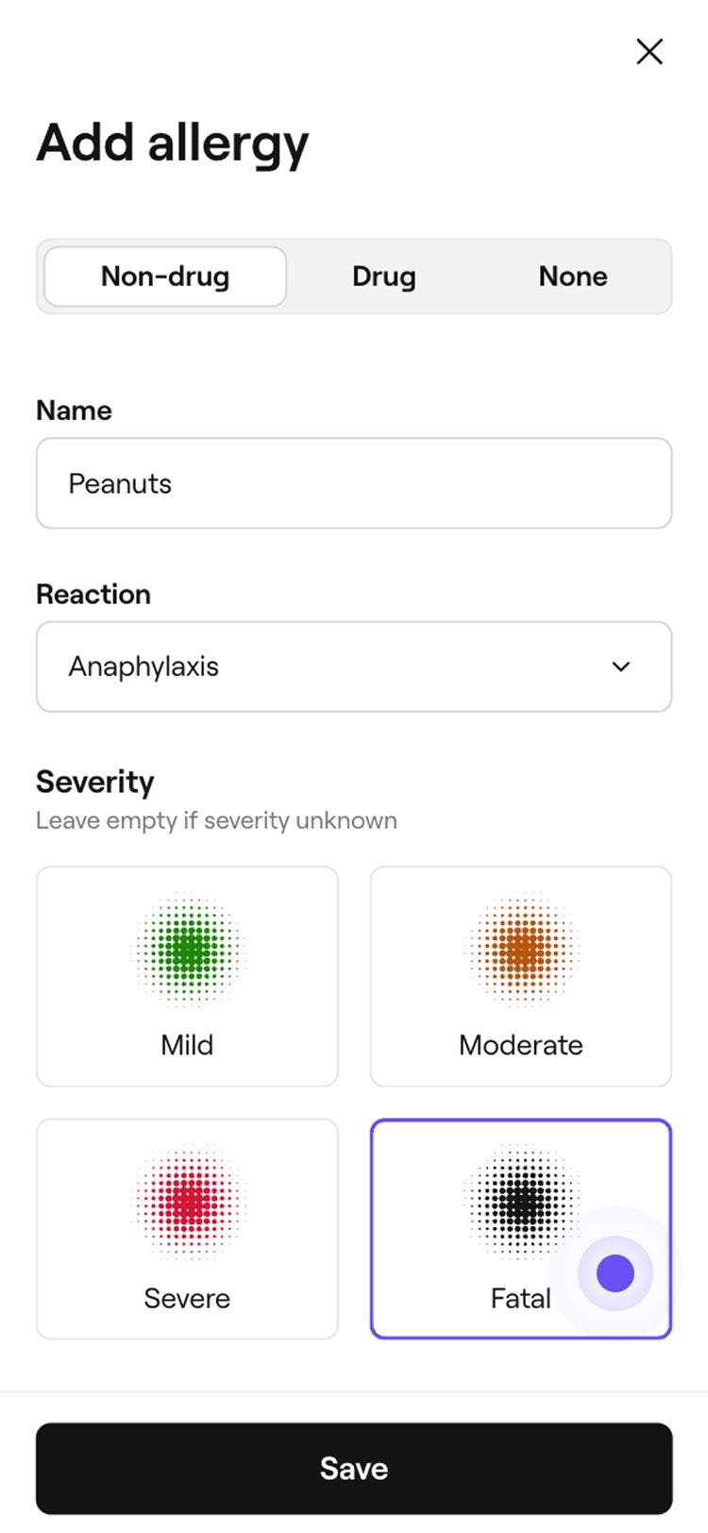The height and width of the screenshot is (1533, 708).
Task: Click the "Reaction" field label
Action: click(x=93, y=594)
